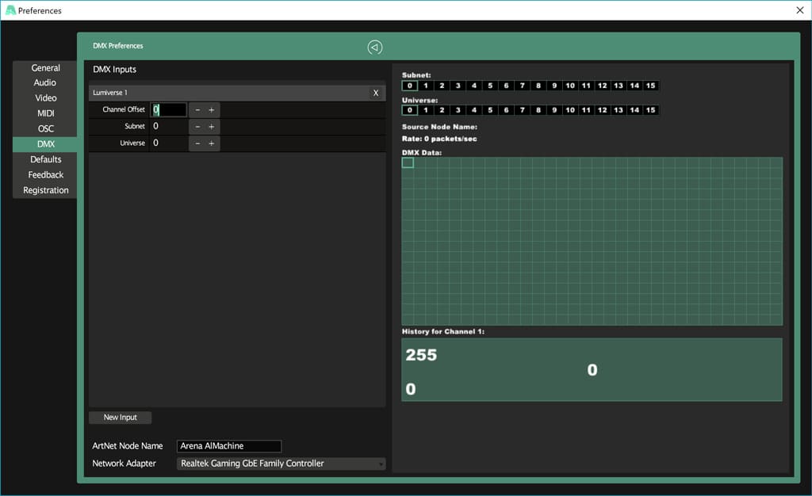Remove Lumiverse 1 with its X button
Image resolution: width=812 pixels, height=496 pixels.
[x=376, y=93]
